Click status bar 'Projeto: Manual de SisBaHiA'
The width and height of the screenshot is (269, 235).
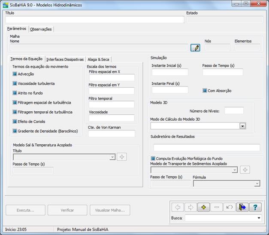pos(83,229)
